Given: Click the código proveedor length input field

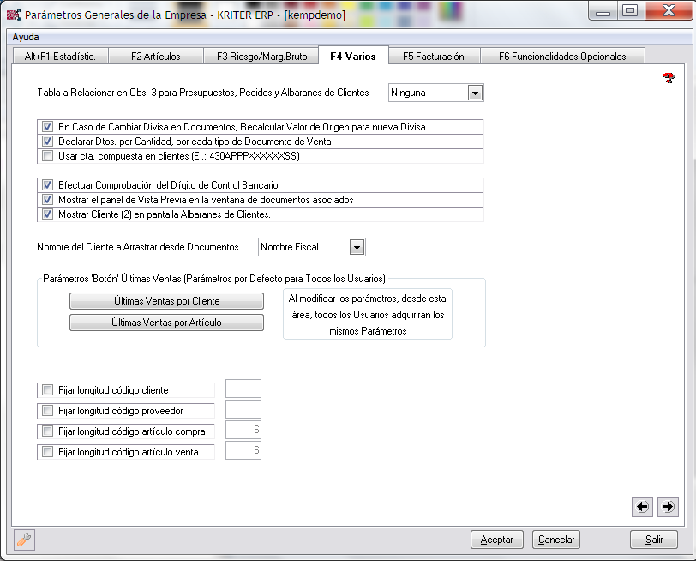Looking at the screenshot, I should point(243,410).
